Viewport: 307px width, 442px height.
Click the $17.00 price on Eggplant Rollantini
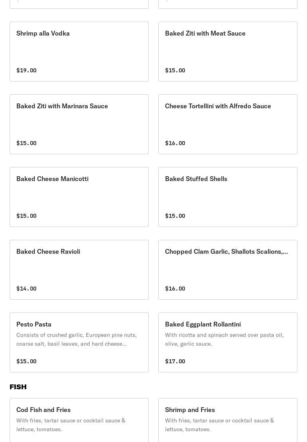click(x=175, y=361)
